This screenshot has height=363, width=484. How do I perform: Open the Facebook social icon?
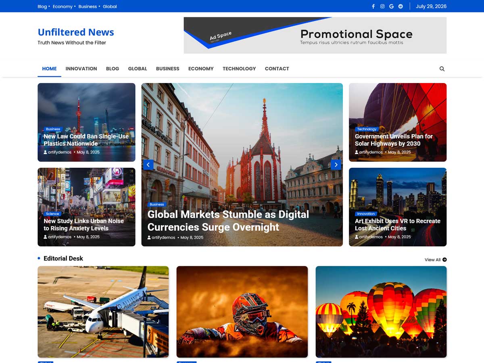click(x=373, y=6)
